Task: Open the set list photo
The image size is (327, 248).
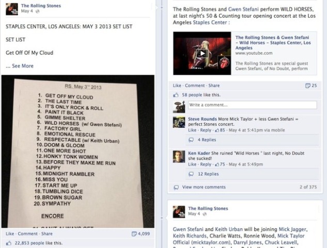Action: [x=78, y=151]
